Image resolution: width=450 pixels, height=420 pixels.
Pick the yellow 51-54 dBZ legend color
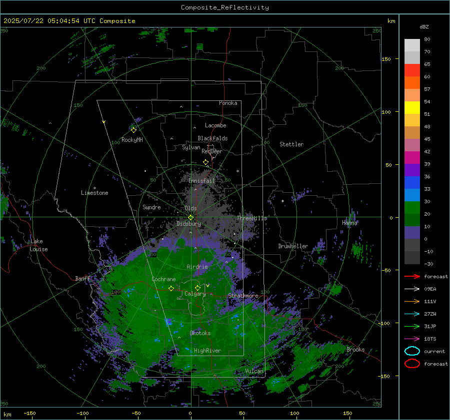tap(412, 108)
